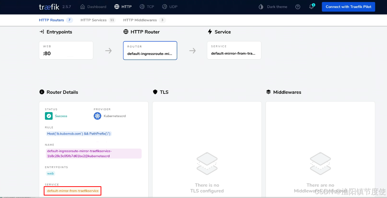Open the default-mirror-from-traefikservice service link
This screenshot has height=198, width=387.
point(73,191)
